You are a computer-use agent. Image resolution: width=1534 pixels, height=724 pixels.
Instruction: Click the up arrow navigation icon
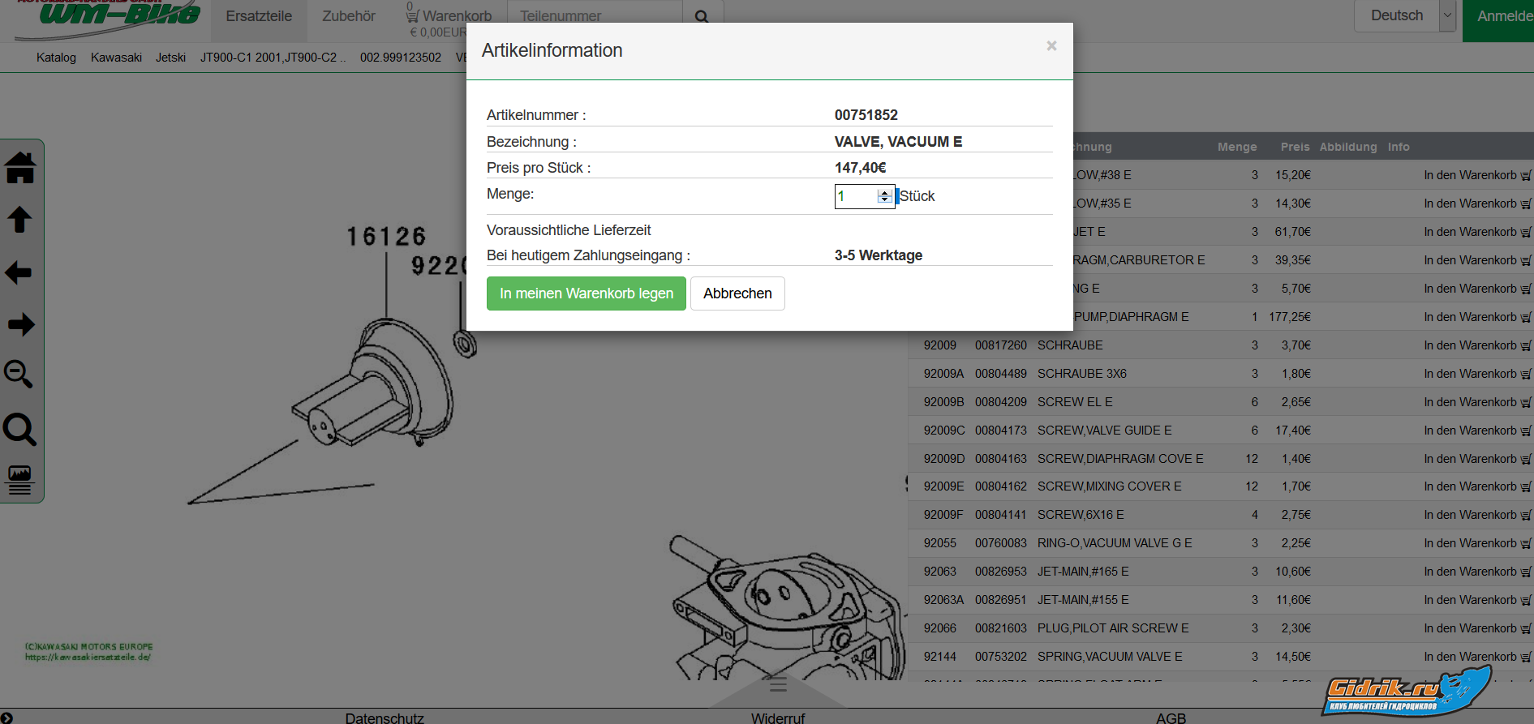[20, 220]
